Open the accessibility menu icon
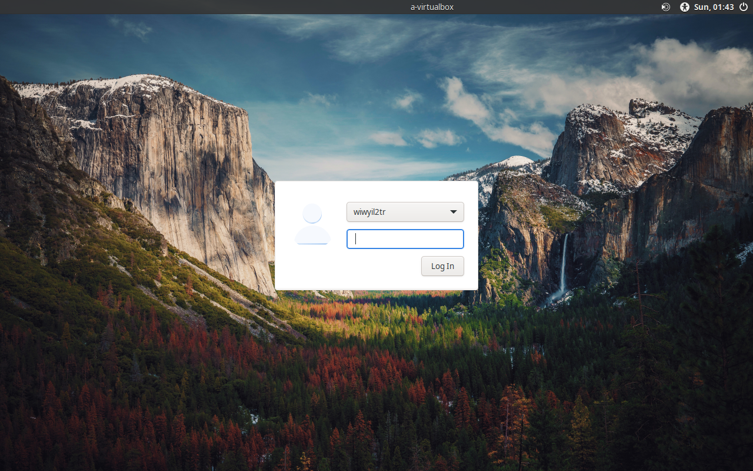The width and height of the screenshot is (753, 471). [x=684, y=7]
